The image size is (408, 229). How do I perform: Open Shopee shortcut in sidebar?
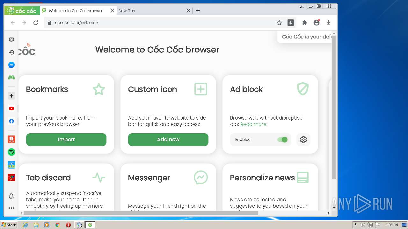click(11, 139)
